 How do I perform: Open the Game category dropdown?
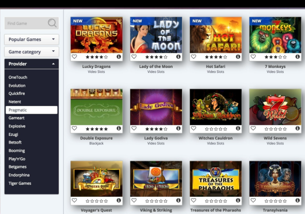(x=31, y=52)
